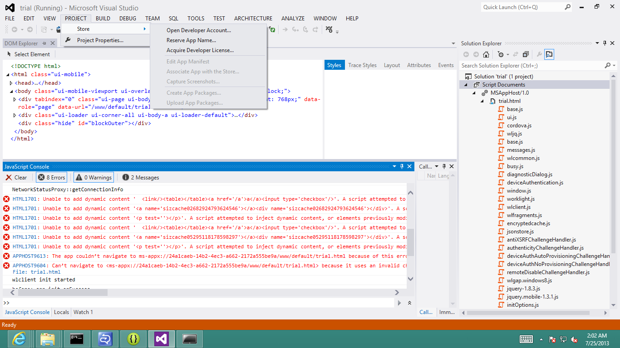Close the JavaScript Console panel

(x=409, y=167)
